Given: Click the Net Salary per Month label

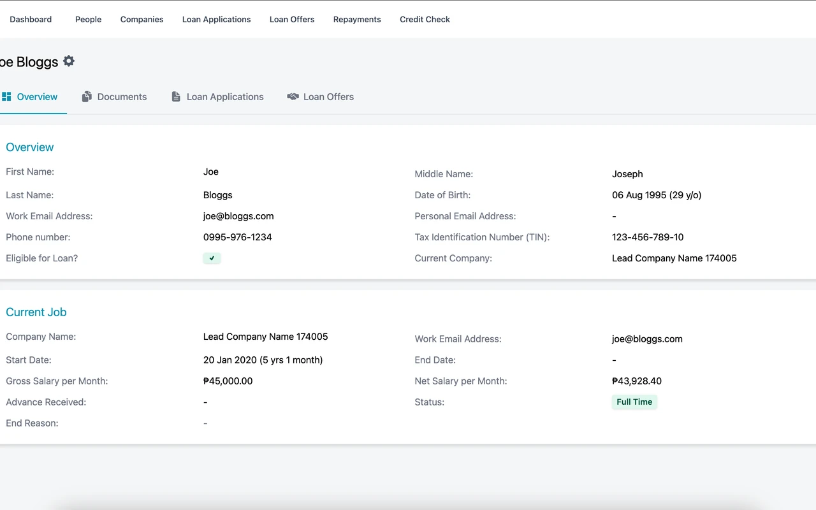Looking at the screenshot, I should point(461,381).
